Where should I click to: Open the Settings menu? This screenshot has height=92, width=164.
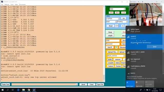pyautogui.click(x=7, y=5)
